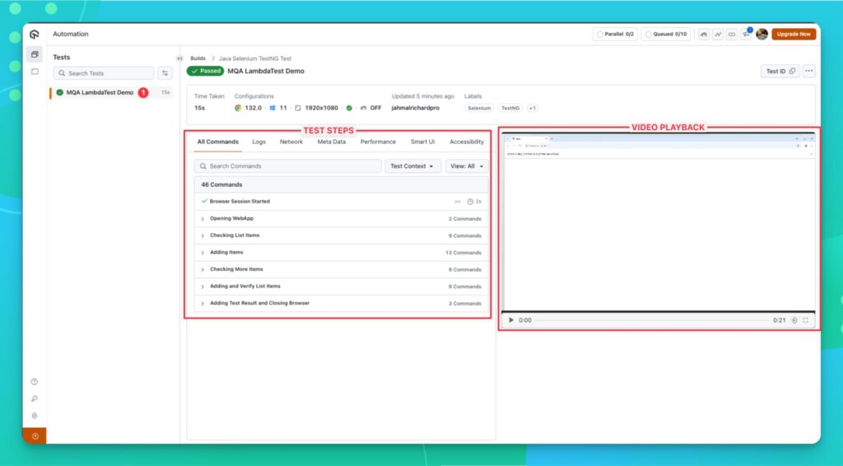The image size is (843, 466).
Task: Focus the Search Tests input
Action: coord(104,73)
